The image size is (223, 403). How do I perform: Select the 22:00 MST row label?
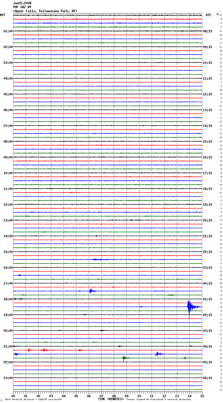(8, 362)
